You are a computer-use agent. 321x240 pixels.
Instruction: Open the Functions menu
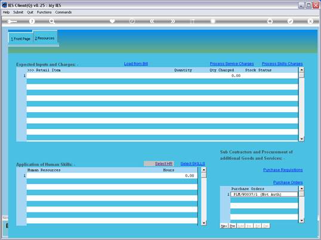coord(44,13)
